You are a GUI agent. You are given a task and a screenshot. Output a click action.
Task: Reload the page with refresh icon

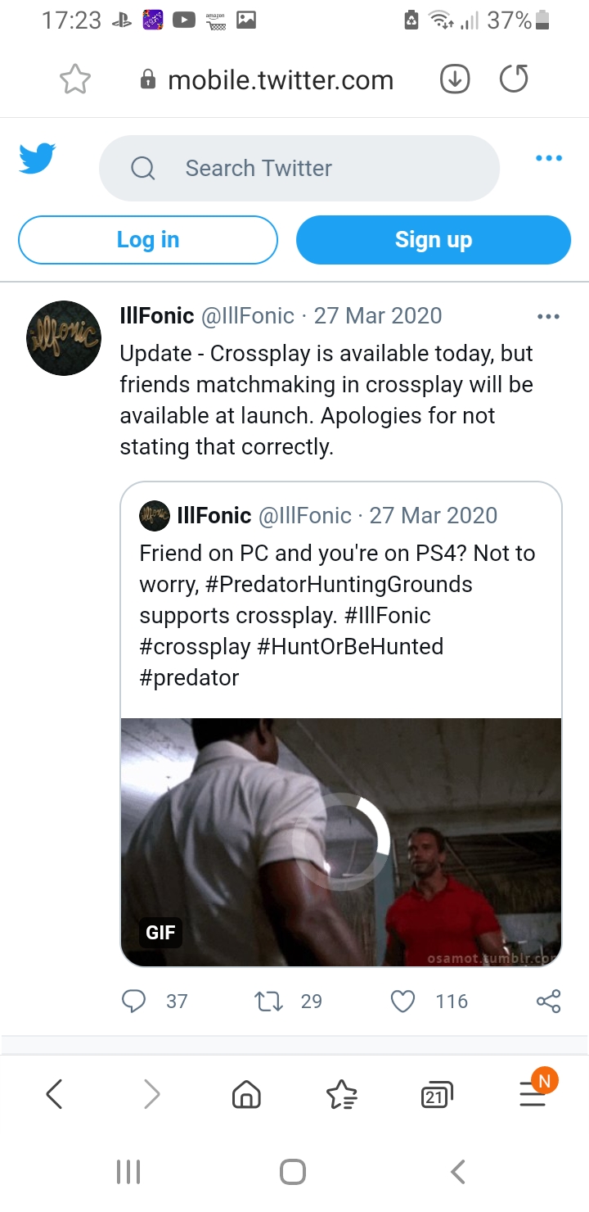[x=514, y=79]
